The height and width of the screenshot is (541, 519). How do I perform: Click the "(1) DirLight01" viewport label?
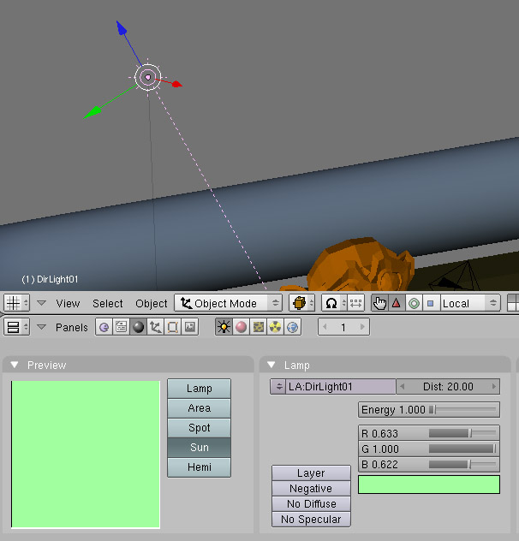(50, 279)
